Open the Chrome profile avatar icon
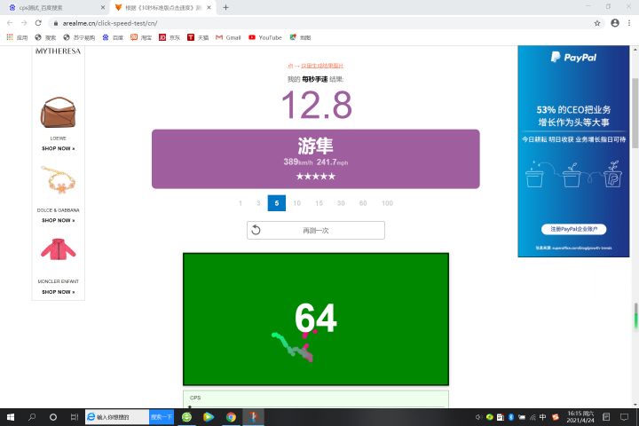The height and width of the screenshot is (426, 639). (615, 23)
